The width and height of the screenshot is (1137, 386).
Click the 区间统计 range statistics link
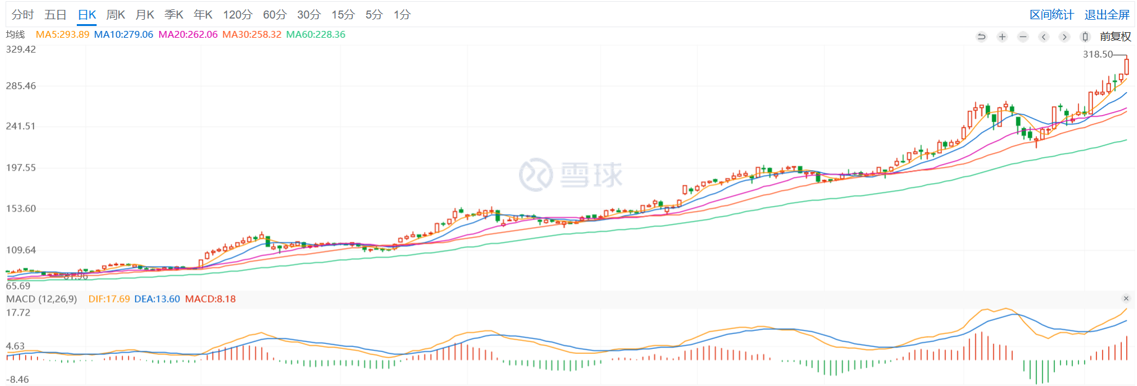pos(1052,15)
